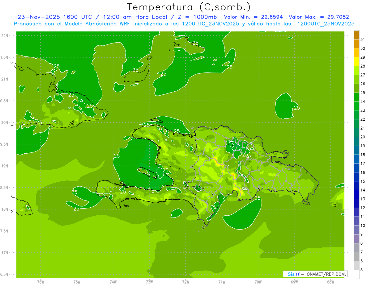Click the '1200UTC_25NOV2025' valid-until time text
The image size is (371, 286).
click(326, 24)
